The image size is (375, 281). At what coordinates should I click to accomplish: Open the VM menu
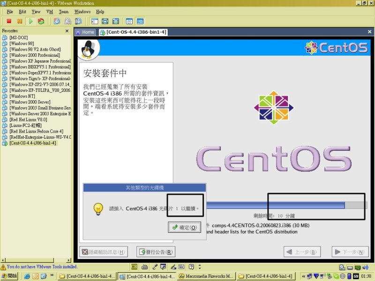(x=50, y=11)
